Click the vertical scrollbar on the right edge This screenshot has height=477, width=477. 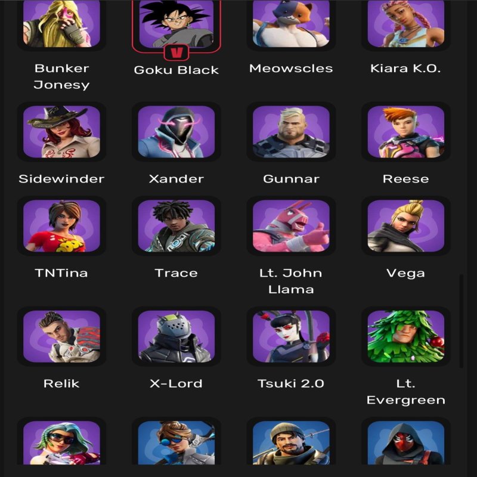pos(461,321)
